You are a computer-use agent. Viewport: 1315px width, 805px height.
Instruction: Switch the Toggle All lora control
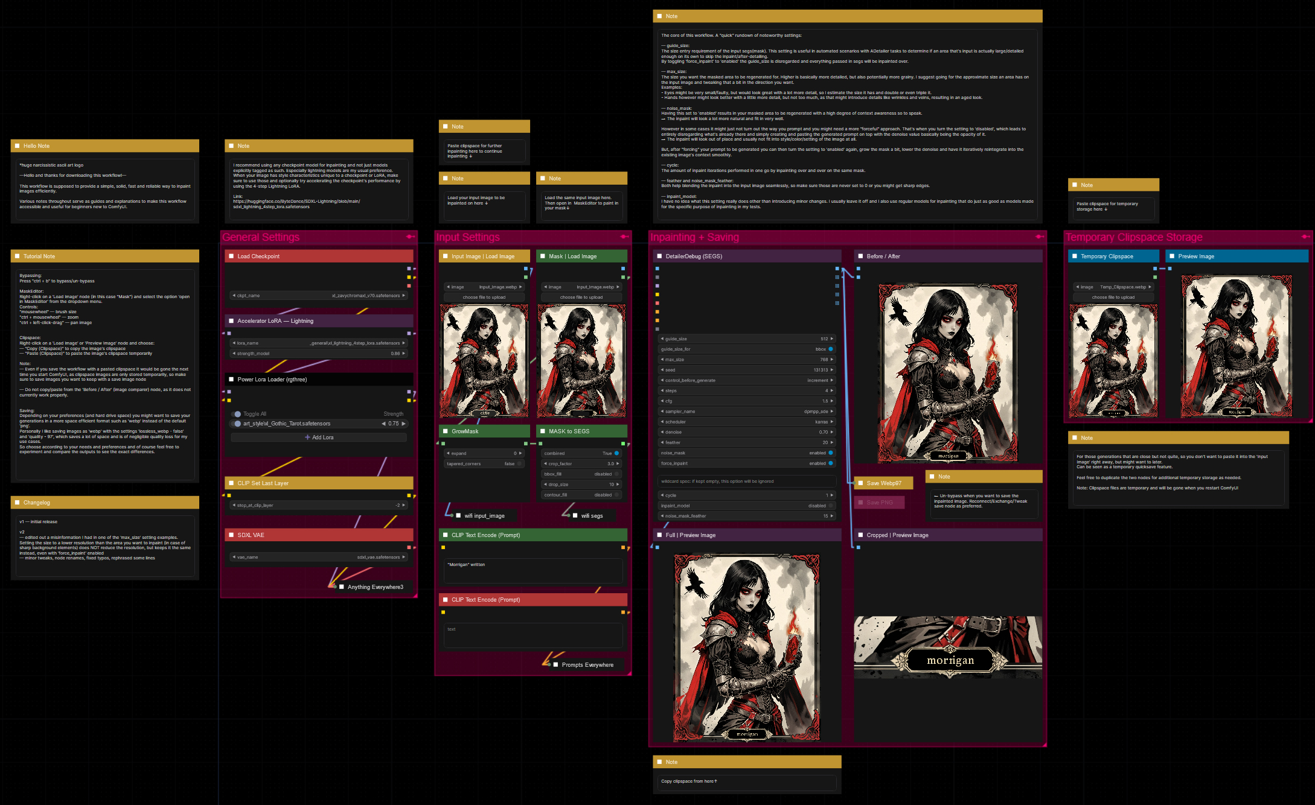point(236,414)
